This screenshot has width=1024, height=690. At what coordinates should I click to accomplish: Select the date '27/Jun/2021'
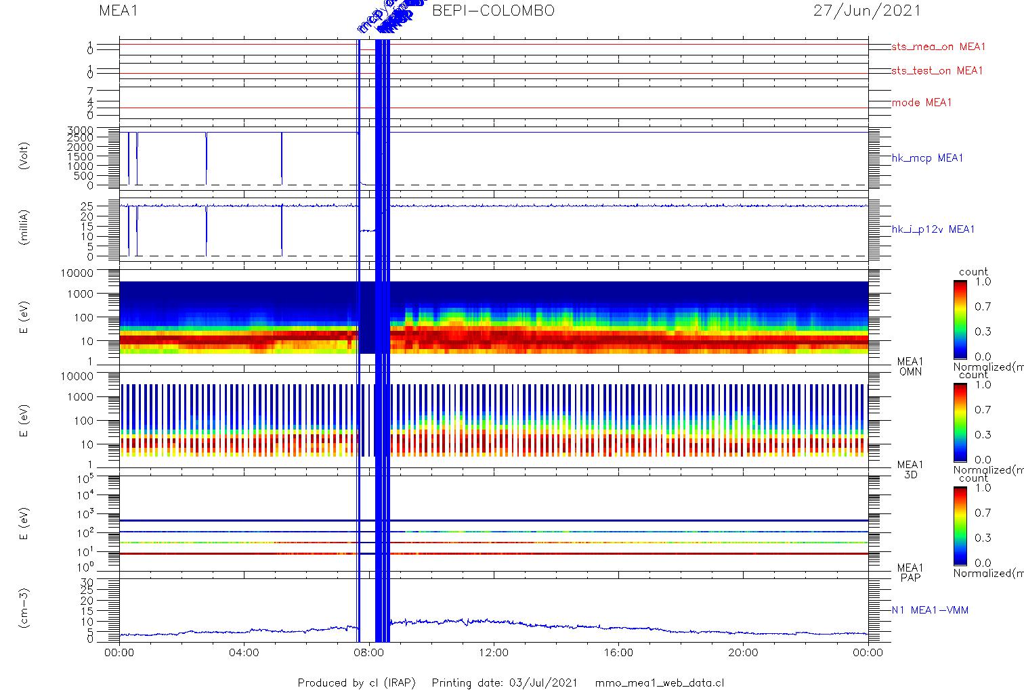tap(868, 11)
